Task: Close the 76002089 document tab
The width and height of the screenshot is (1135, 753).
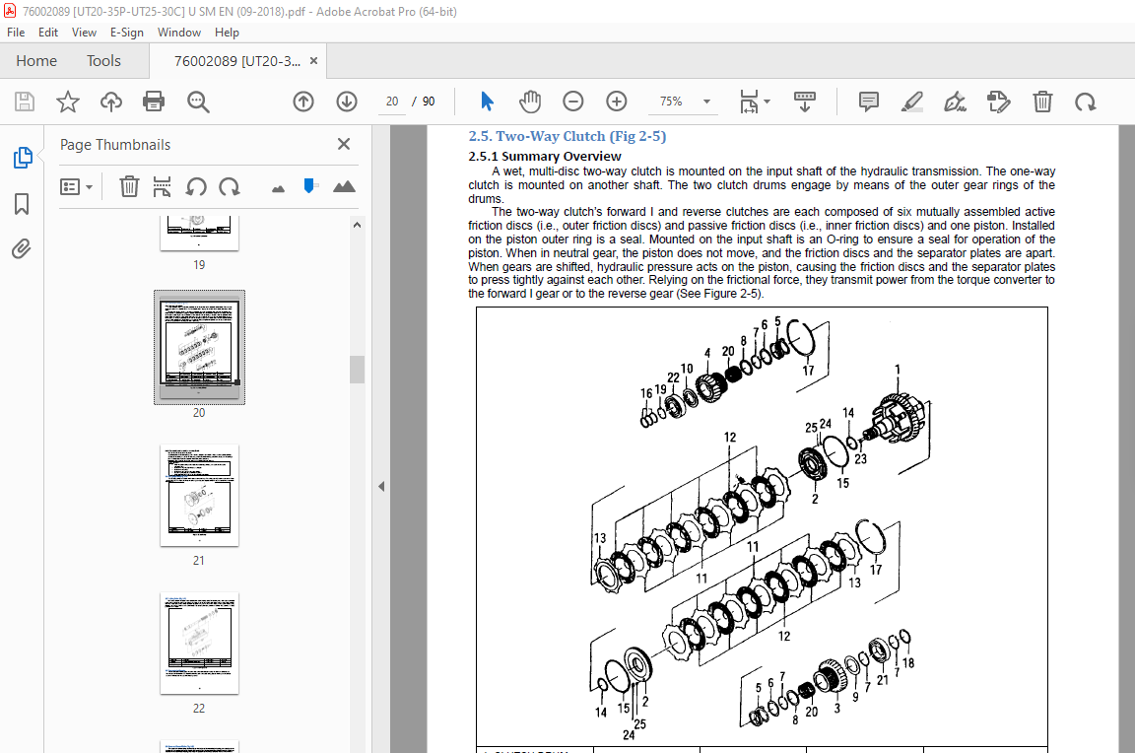Action: click(313, 61)
